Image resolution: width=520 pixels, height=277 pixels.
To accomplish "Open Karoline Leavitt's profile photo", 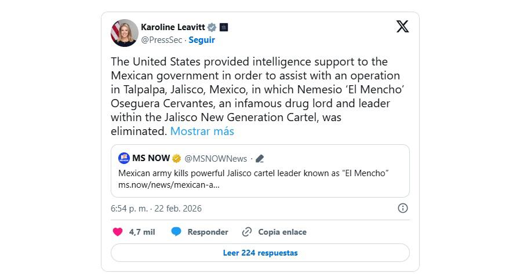I will pos(125,33).
